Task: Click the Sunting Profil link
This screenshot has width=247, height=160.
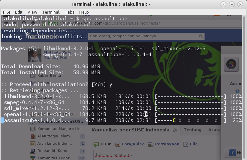Action: click(x=57, y=58)
